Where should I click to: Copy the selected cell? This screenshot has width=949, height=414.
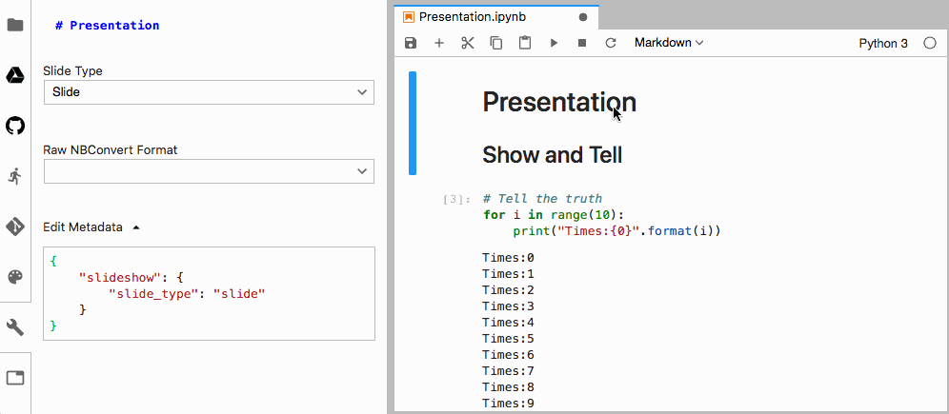tap(496, 43)
